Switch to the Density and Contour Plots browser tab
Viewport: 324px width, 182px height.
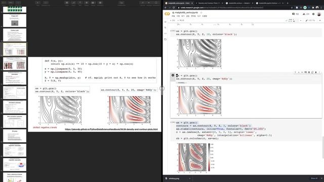tap(209, 3)
